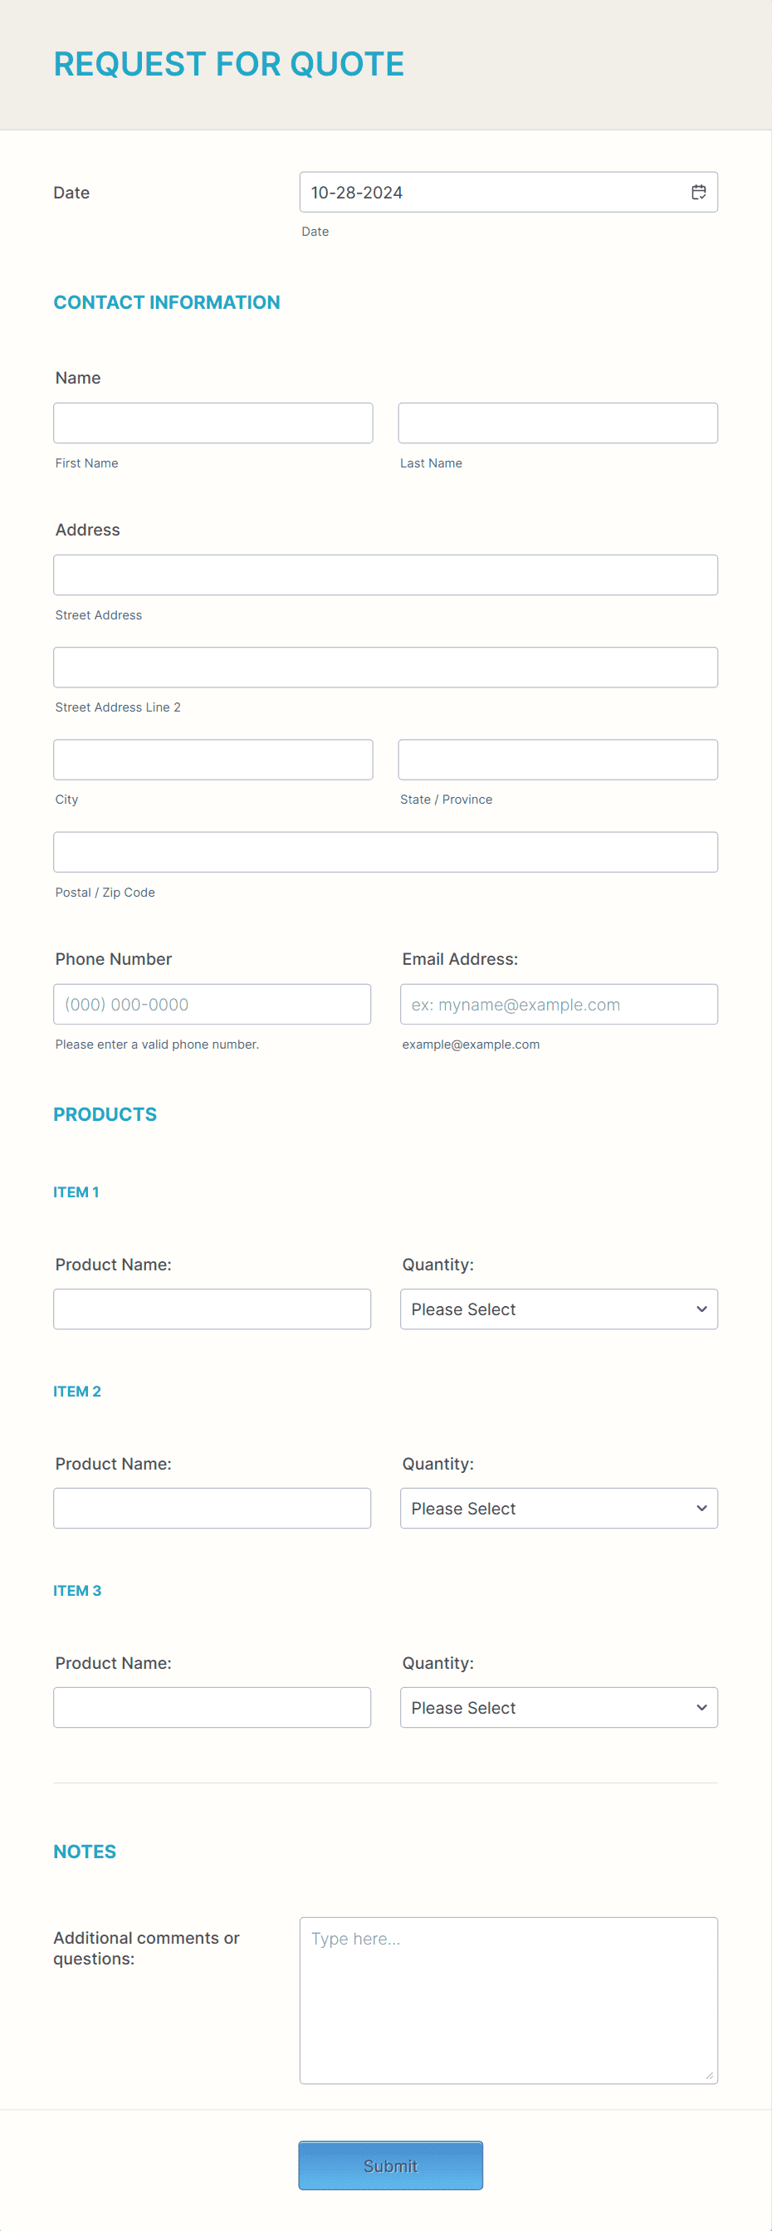Click the additional comments text area
Viewport: 772px width, 2231px height.
click(508, 1984)
